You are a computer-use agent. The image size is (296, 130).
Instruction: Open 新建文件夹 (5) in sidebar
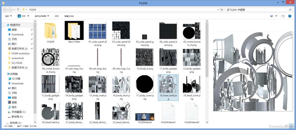pos(19,68)
